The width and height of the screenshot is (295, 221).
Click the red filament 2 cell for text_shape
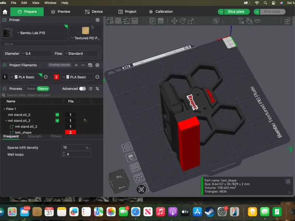(70, 132)
